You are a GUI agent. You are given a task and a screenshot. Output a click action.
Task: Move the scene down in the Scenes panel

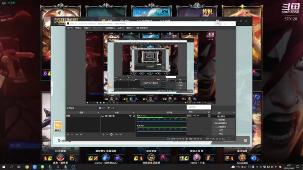[81, 134]
